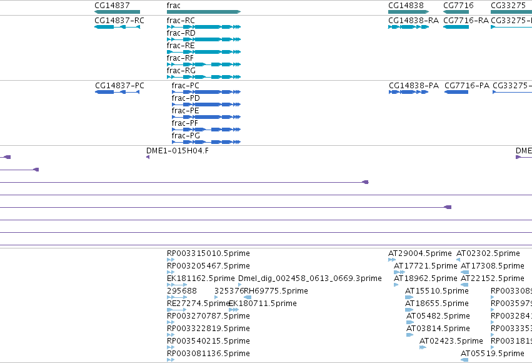Select frac-PD protein label
Viewport: 532px width, 363px height.
(x=186, y=98)
